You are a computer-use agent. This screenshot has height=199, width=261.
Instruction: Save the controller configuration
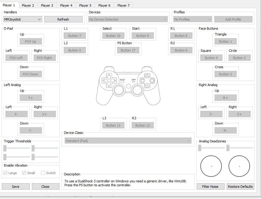pos(15,186)
